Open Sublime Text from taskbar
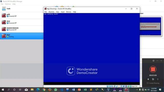This screenshot has width=164, height=92. [x=91, y=90]
